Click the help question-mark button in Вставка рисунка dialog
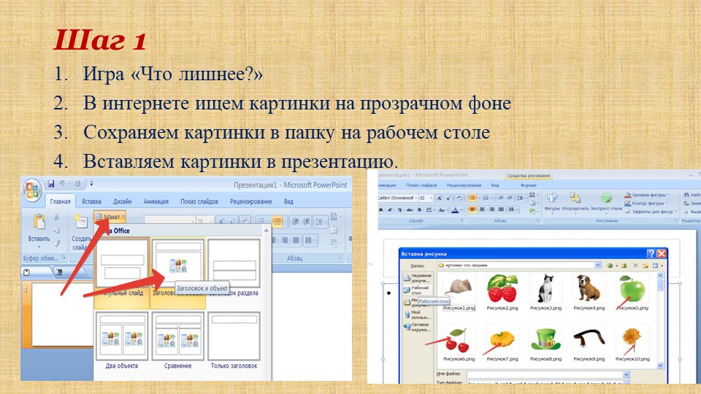Screen dimensions: 701x394 coord(651,253)
